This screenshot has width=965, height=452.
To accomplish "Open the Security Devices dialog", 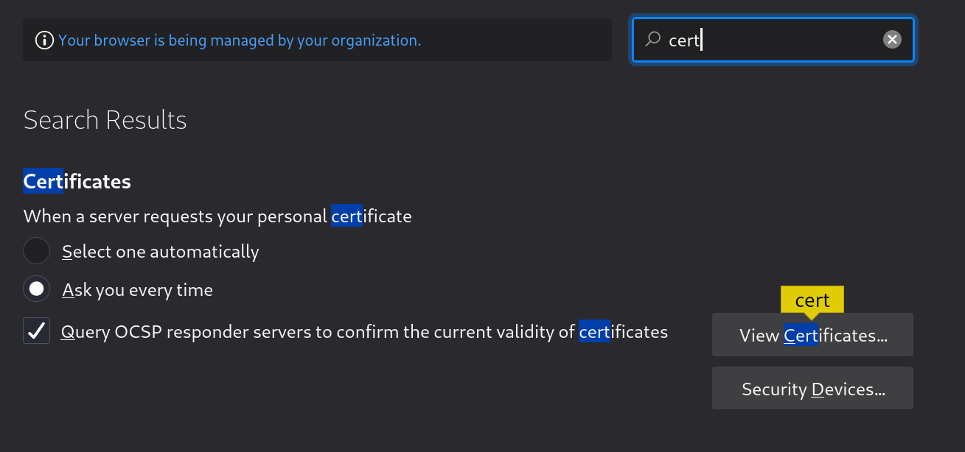I will pos(812,389).
